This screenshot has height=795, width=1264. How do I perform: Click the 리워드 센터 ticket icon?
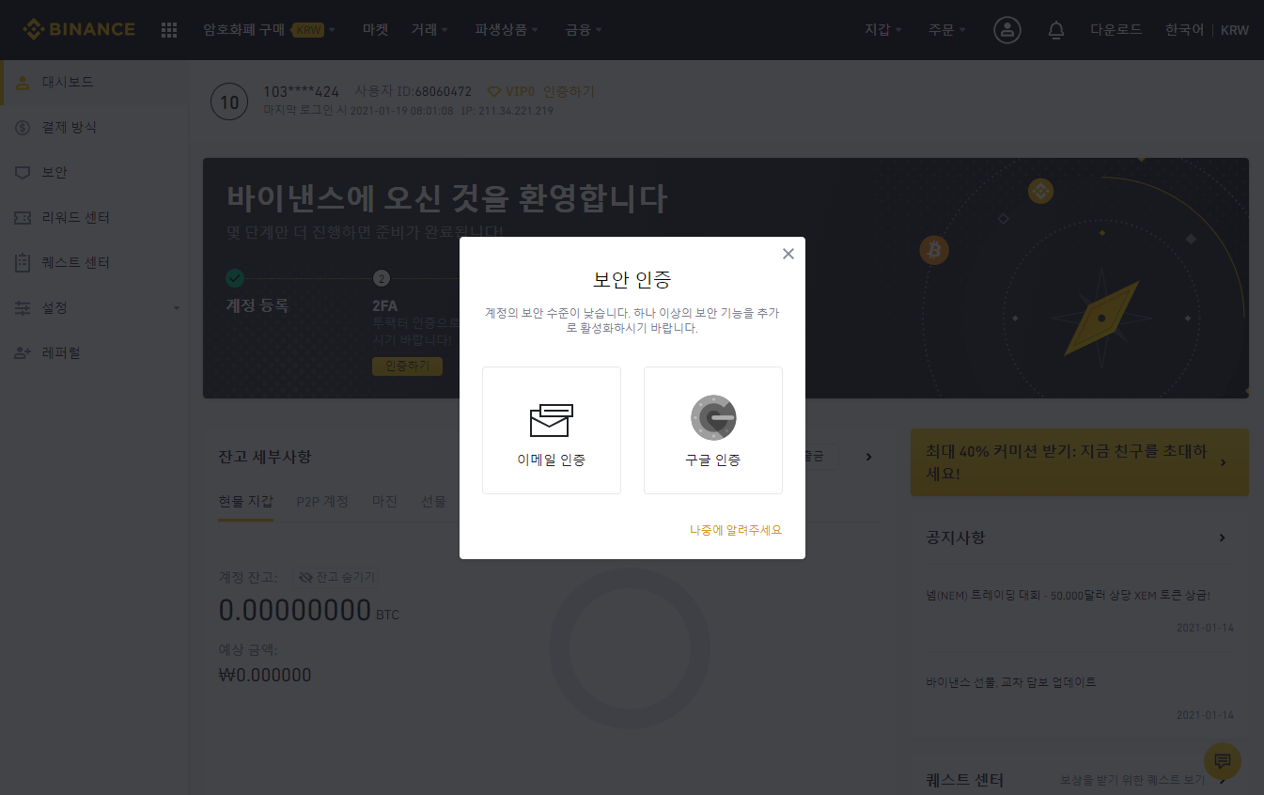coord(23,217)
